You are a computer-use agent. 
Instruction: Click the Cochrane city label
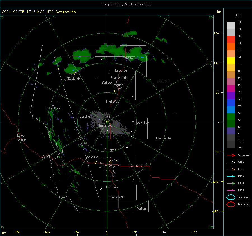click(92, 157)
